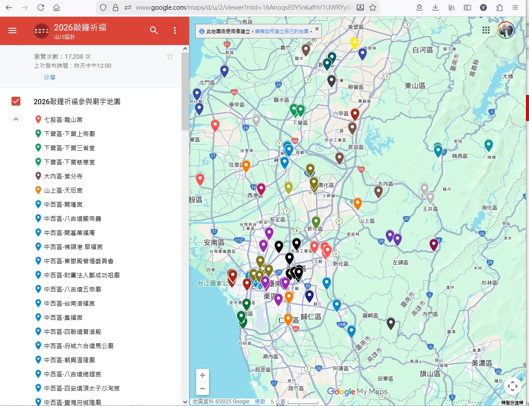The image size is (529, 406).
Task: Zoom out of the map
Action: pyautogui.click(x=202, y=389)
